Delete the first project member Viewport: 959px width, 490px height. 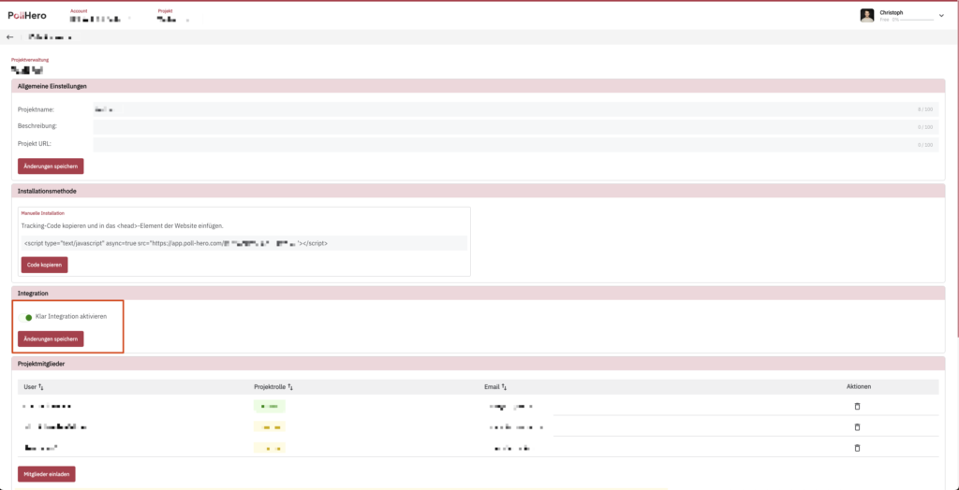point(855,407)
